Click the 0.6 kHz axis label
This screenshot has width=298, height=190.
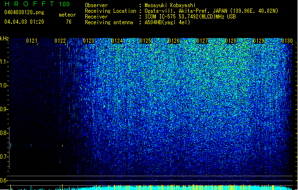[4, 180]
